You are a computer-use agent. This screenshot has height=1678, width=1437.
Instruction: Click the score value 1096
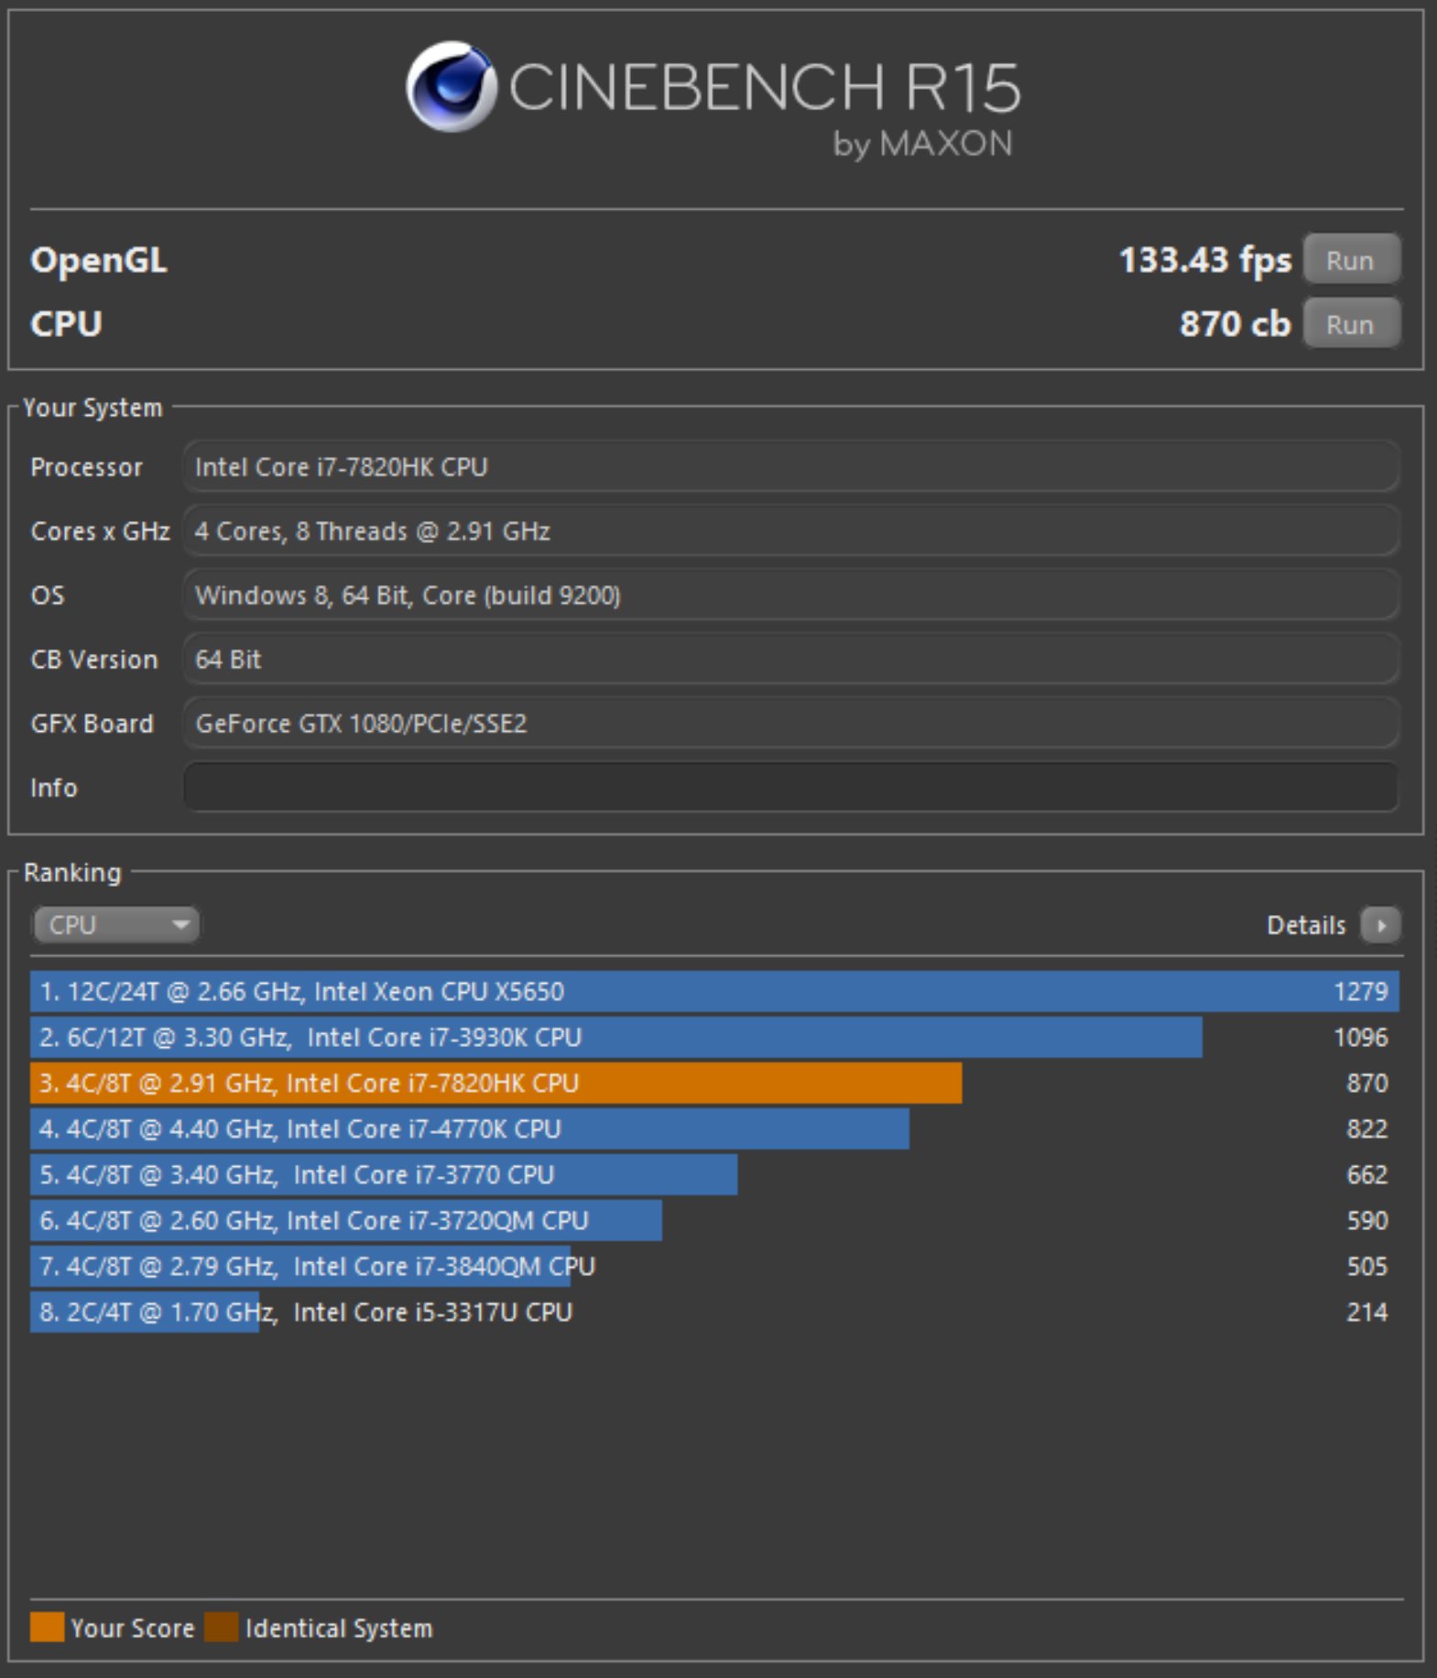(x=1361, y=1038)
